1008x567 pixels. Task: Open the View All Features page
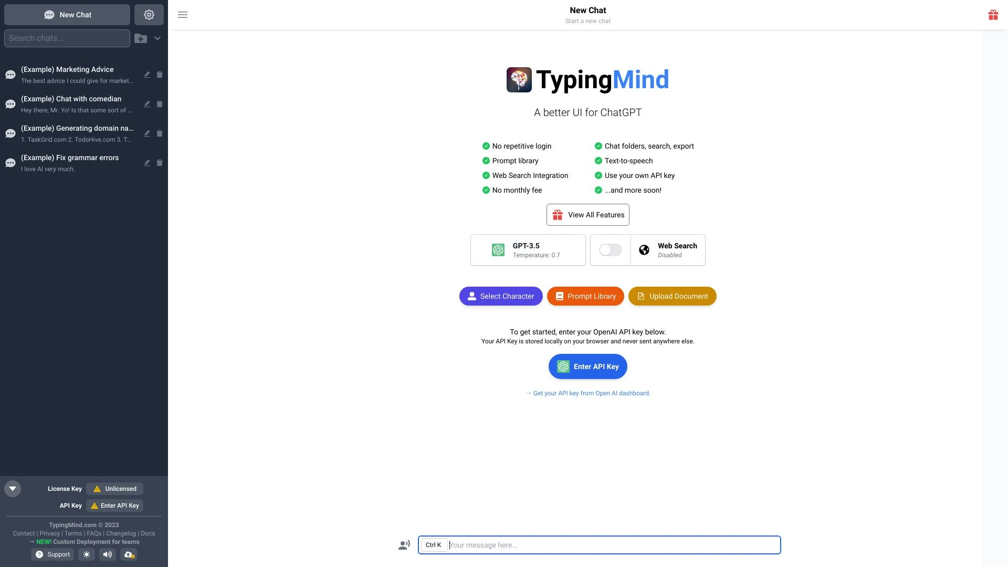588,215
